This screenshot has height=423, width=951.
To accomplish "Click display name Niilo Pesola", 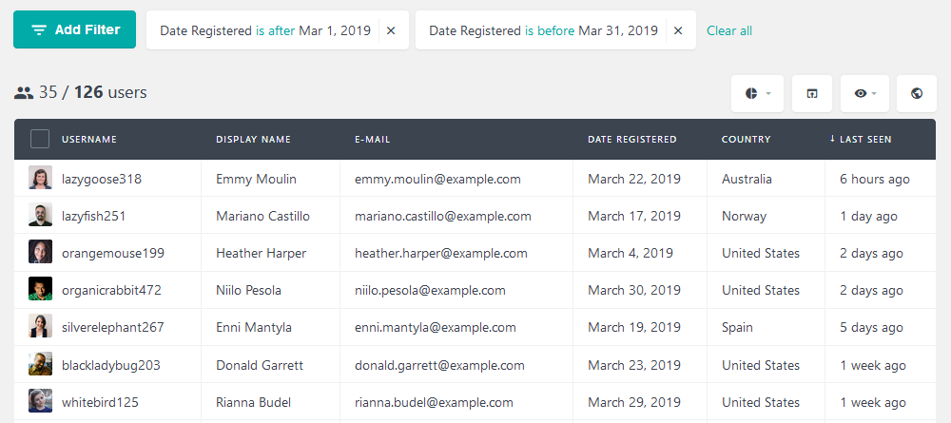I will [248, 290].
